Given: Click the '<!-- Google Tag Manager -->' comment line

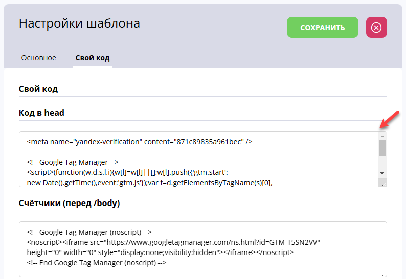Looking at the screenshot, I should click(x=73, y=162).
